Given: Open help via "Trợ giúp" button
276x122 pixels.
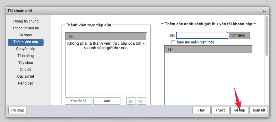Looking at the screenshot, I should pyautogui.click(x=17, y=110).
